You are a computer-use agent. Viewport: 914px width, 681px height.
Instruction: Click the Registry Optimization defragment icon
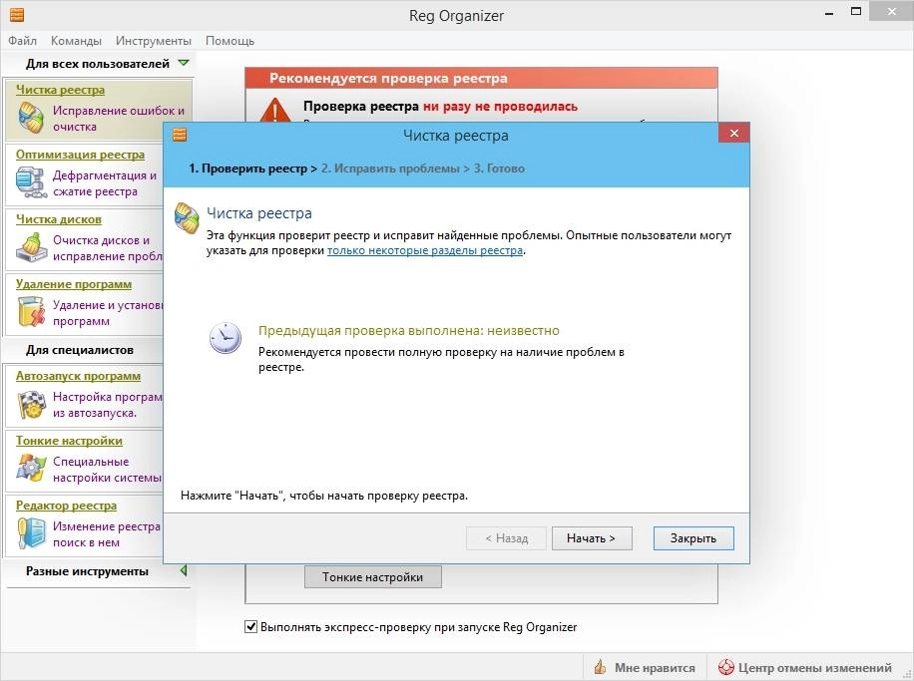pyautogui.click(x=31, y=182)
